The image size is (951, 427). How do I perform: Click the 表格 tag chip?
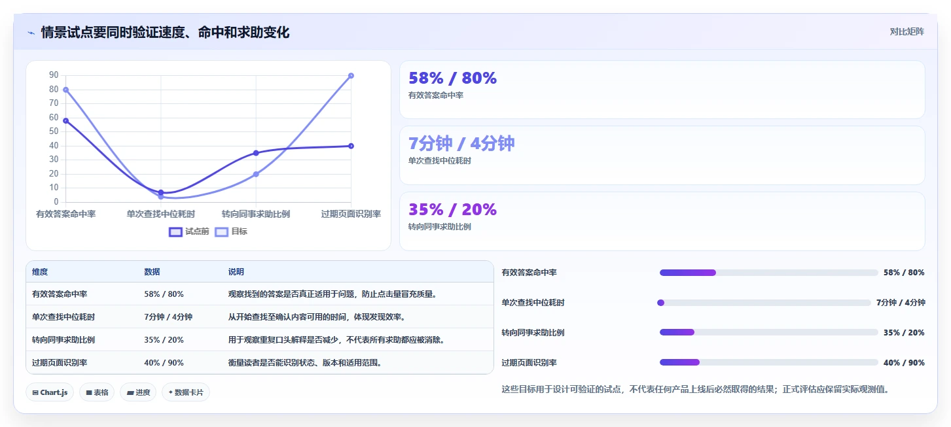click(97, 392)
